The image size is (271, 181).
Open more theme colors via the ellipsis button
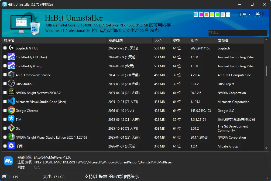pyautogui.click(x=228, y=15)
